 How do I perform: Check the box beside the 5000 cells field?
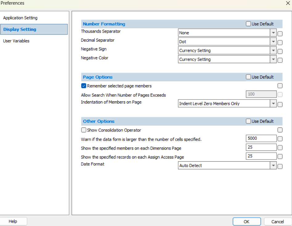pyautogui.click(x=280, y=139)
